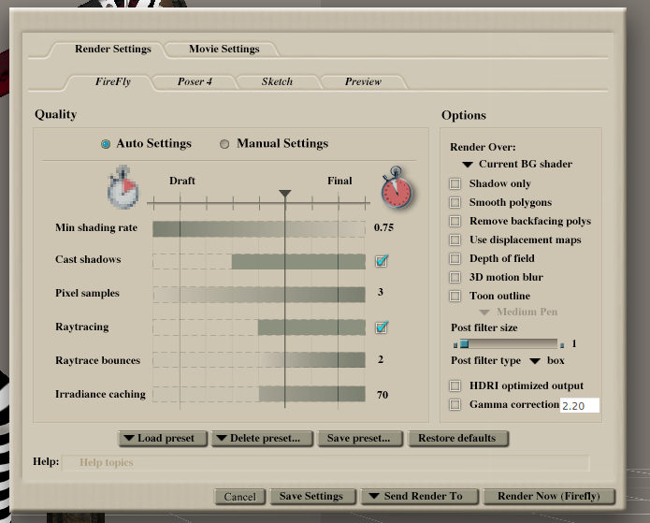Viewport: 650px width, 523px height.
Task: Click the Post filter size value 1
Action: click(x=574, y=343)
